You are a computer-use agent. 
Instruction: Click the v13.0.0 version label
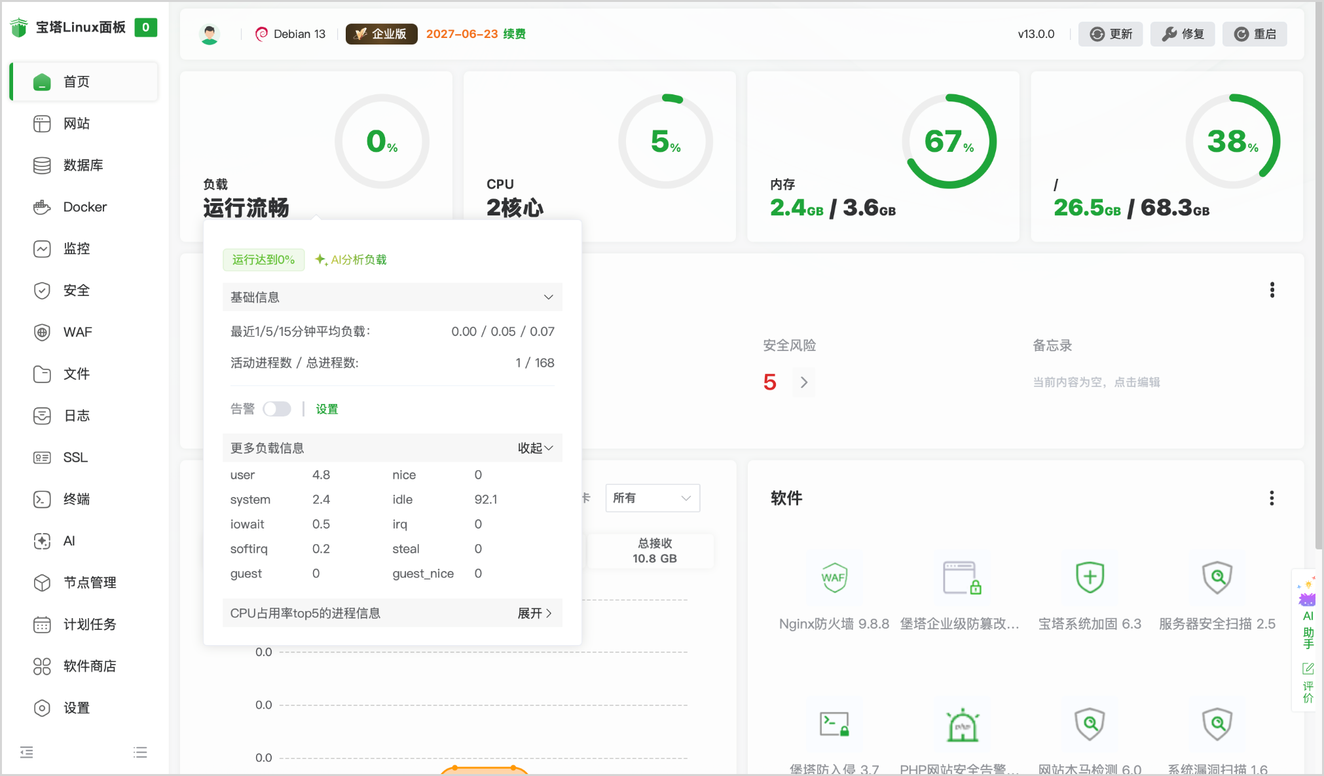point(1036,34)
